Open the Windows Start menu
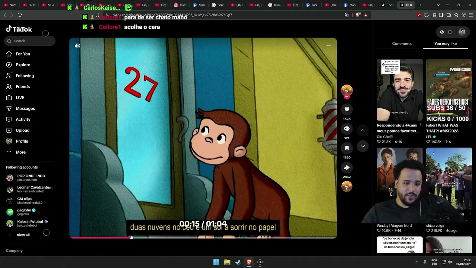 (216, 262)
